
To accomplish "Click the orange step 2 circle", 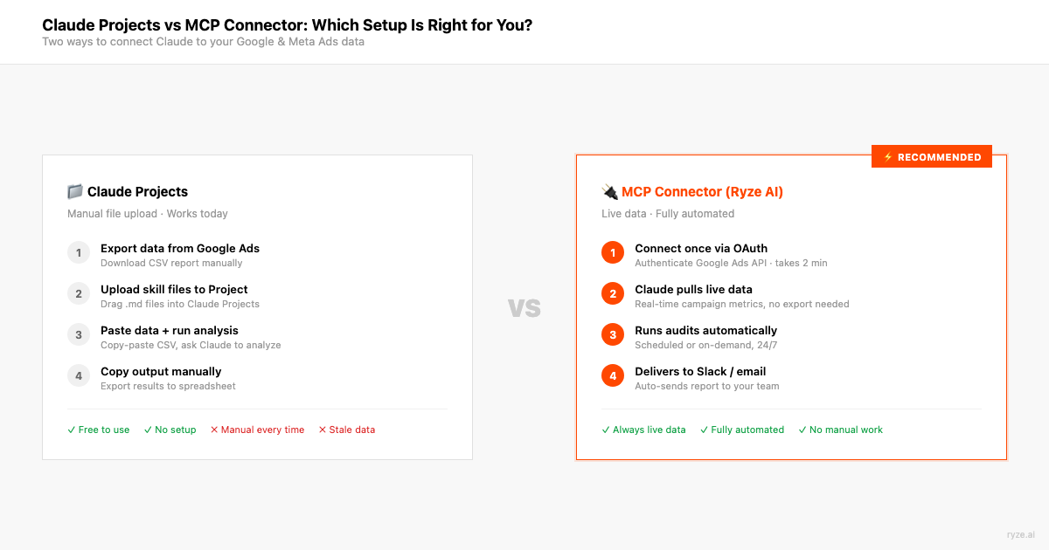I will click(613, 294).
